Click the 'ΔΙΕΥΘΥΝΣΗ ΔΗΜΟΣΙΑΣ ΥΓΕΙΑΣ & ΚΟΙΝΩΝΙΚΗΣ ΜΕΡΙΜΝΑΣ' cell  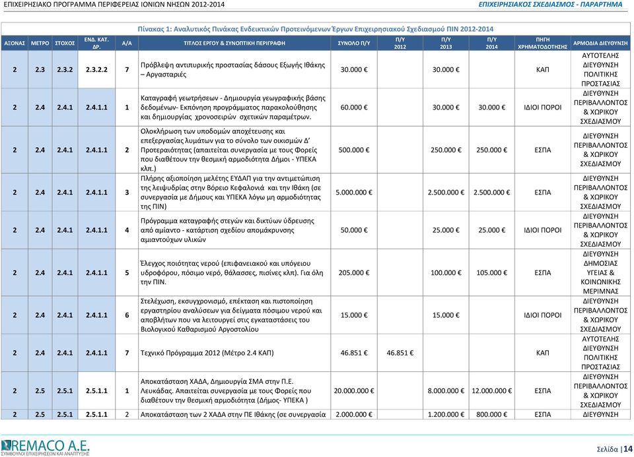click(x=600, y=273)
